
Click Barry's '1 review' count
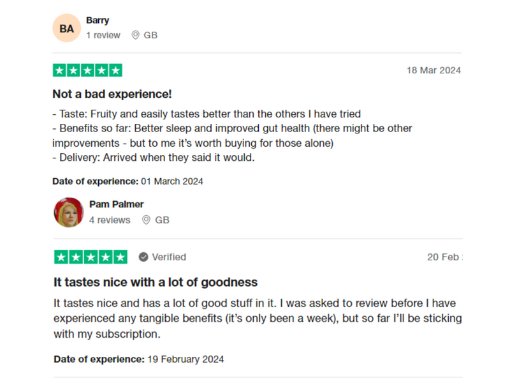[x=103, y=35]
